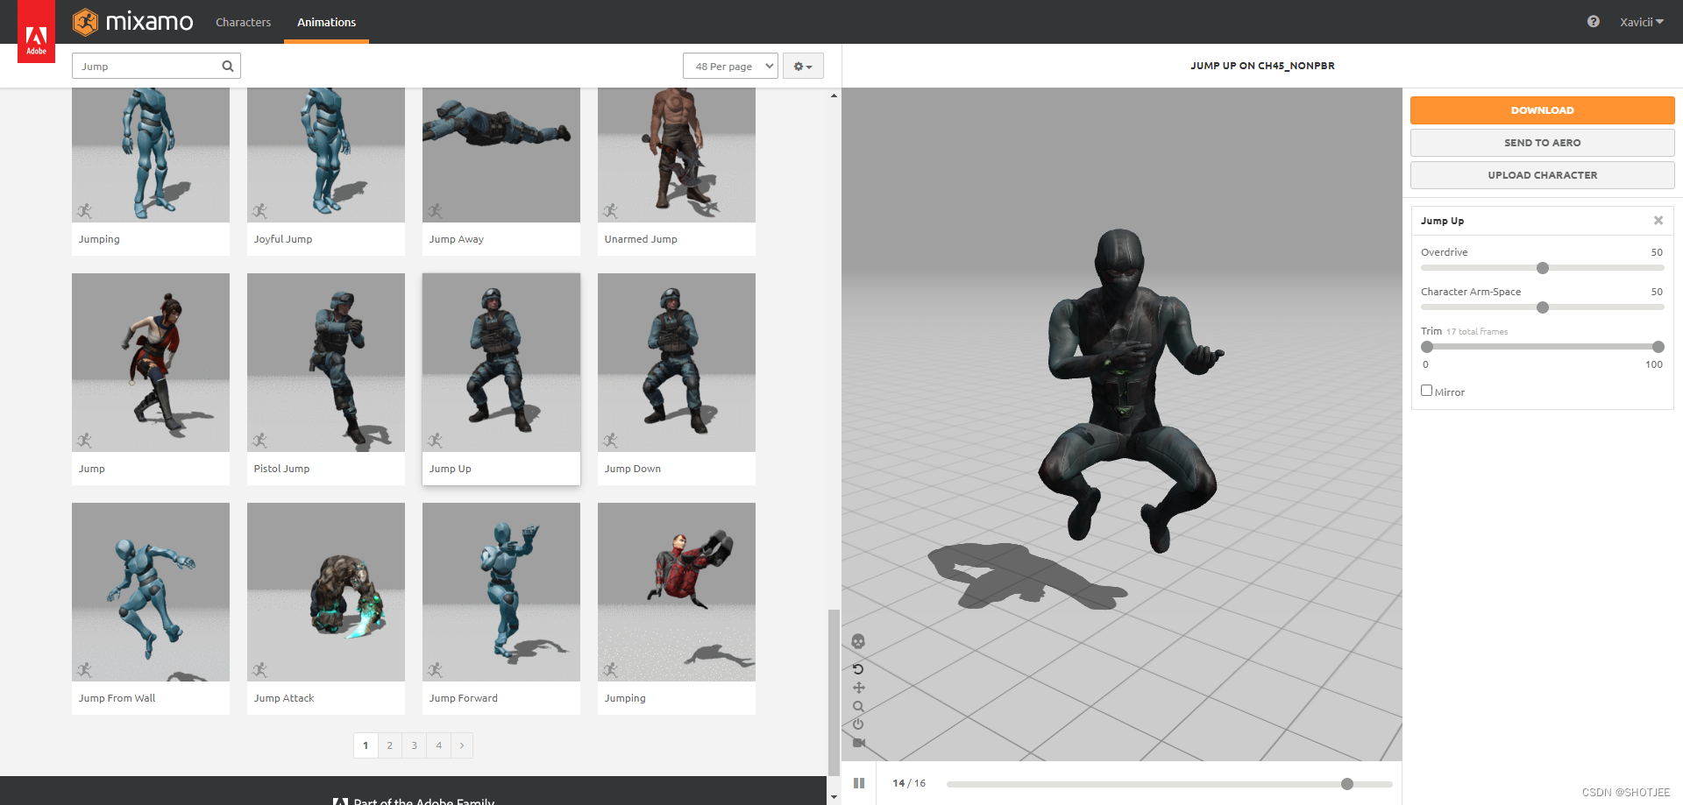
Task: Click the orange DOWNLOAD button
Action: coord(1542,110)
